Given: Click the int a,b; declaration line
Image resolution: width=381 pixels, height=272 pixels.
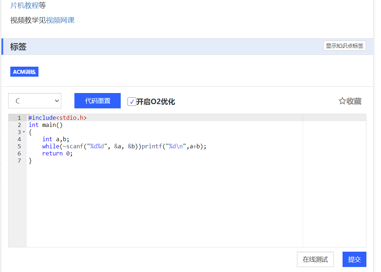Looking at the screenshot, I should (x=56, y=139).
